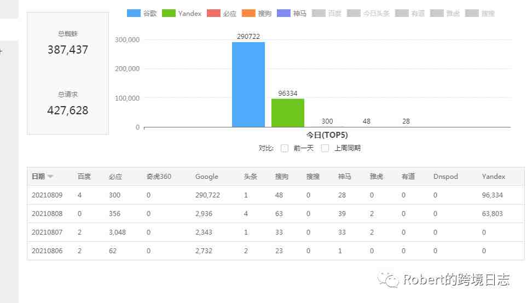Click the 300 value label in chart
Screen dimensions: 527x303
(327, 121)
